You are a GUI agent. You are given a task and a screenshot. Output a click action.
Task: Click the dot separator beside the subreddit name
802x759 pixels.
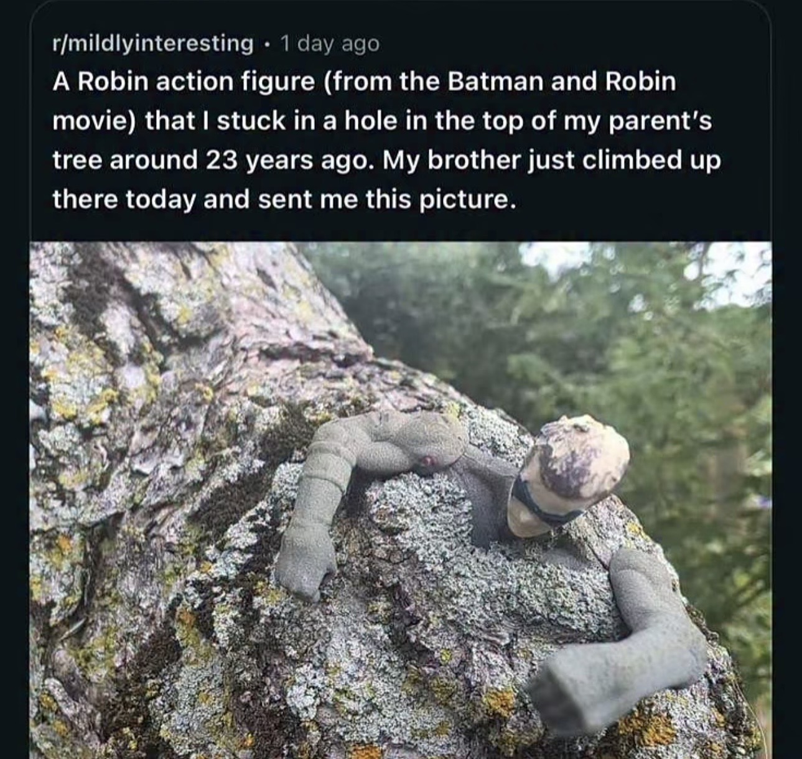pos(266,44)
